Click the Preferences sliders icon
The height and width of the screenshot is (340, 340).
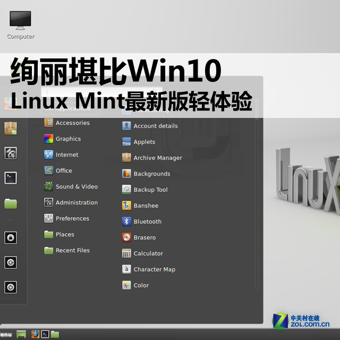pos(48,218)
